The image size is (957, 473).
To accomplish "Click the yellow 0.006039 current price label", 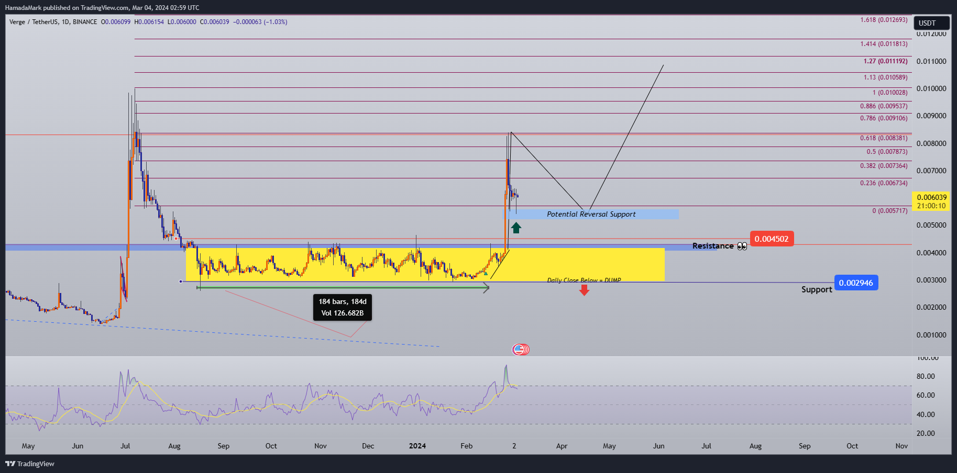I will (932, 197).
